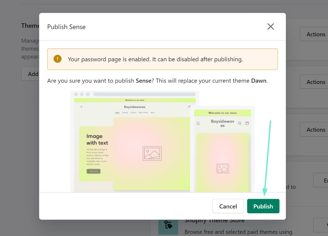Click the password page warning banner
This screenshot has height=236, width=328.
click(x=162, y=59)
